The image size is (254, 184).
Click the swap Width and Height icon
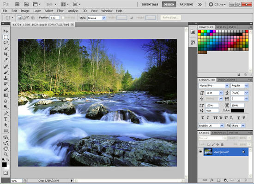pyautogui.click(x=132, y=18)
